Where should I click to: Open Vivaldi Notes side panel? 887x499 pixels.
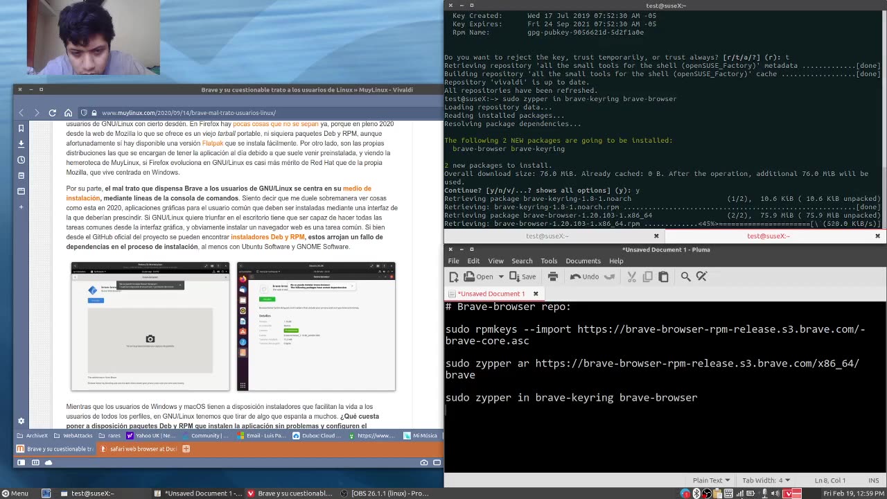tap(21, 176)
